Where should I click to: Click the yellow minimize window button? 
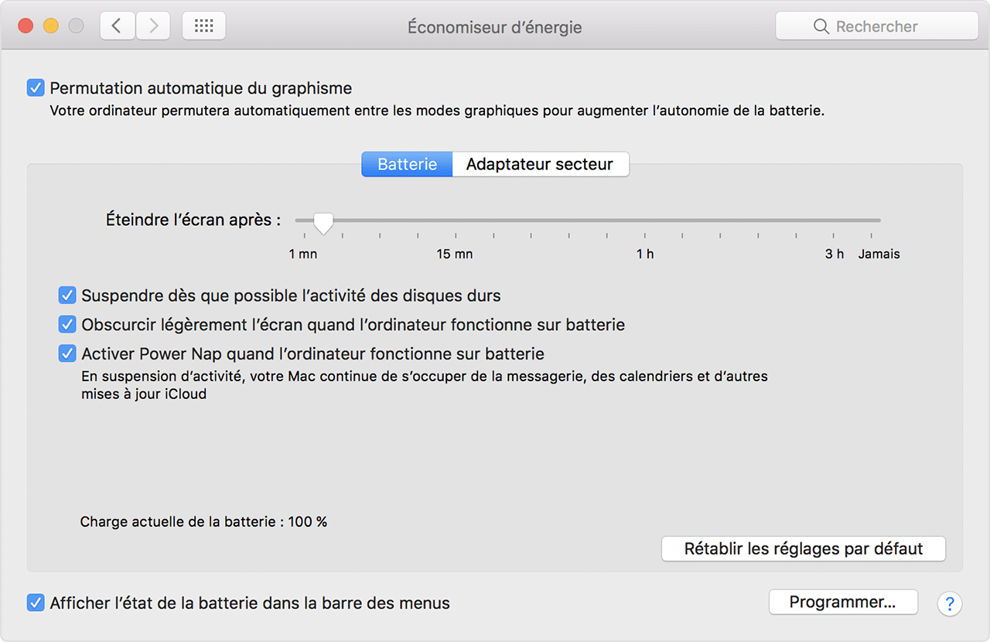click(x=50, y=26)
